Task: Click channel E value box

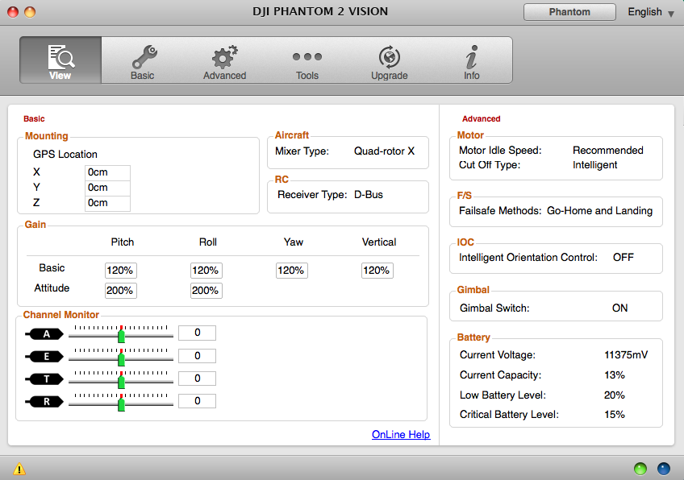Action: click(197, 356)
